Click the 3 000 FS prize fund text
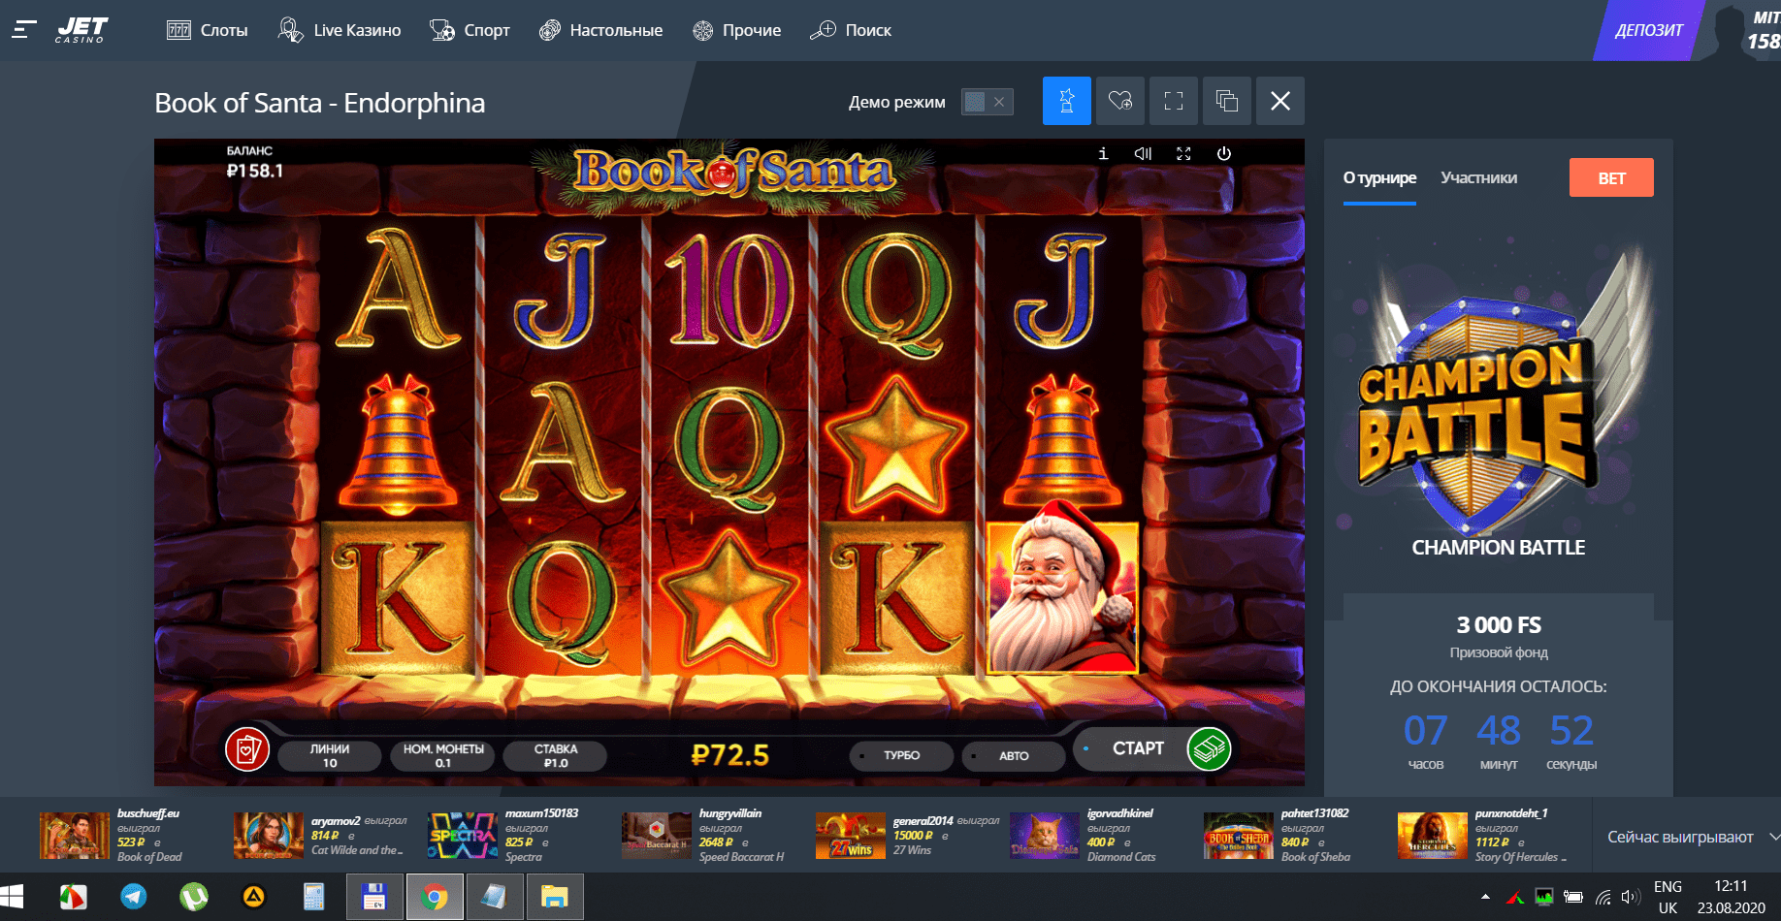 [x=1499, y=625]
